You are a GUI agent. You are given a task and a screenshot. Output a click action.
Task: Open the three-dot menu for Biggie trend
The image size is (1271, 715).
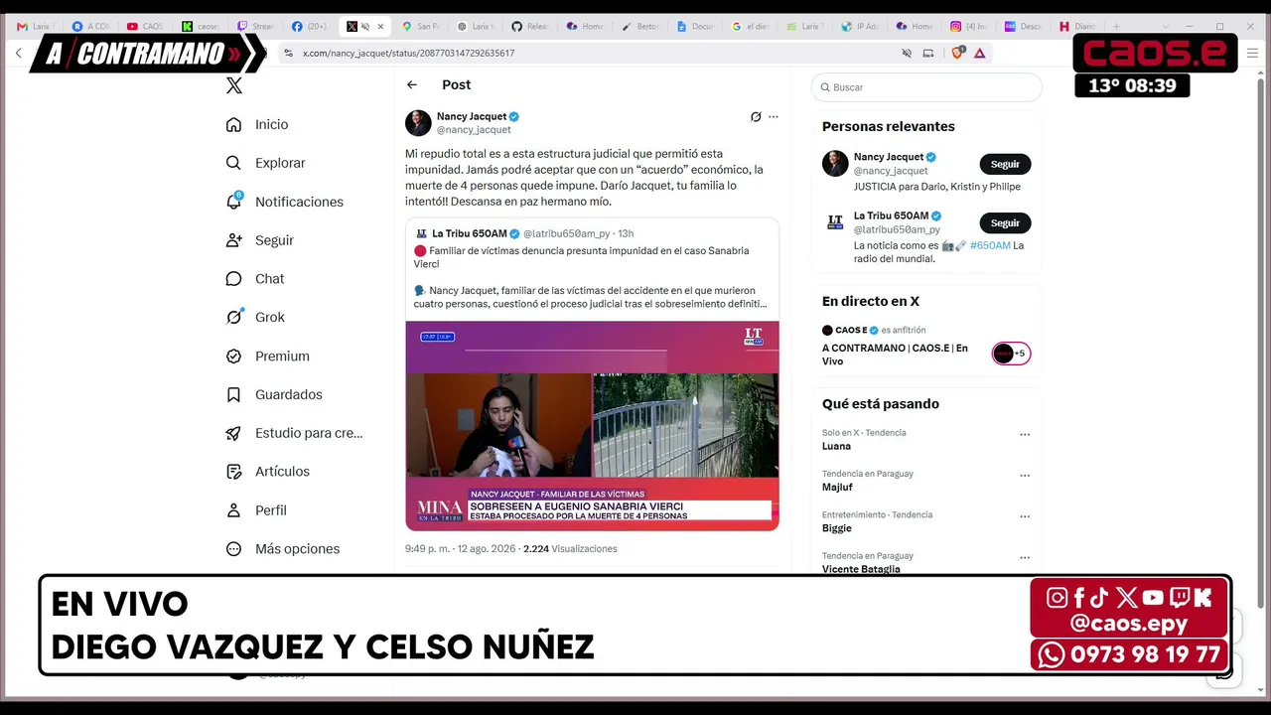[x=1025, y=516]
